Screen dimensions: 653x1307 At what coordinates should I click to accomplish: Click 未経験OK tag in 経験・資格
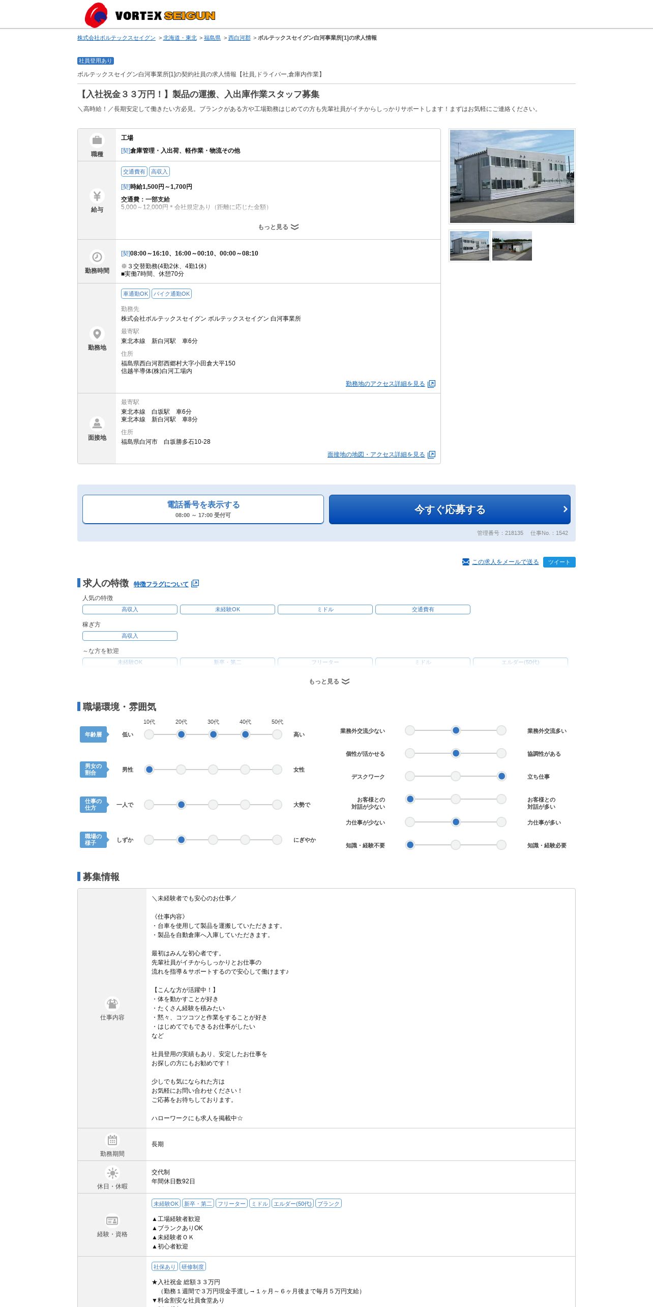click(x=166, y=1204)
